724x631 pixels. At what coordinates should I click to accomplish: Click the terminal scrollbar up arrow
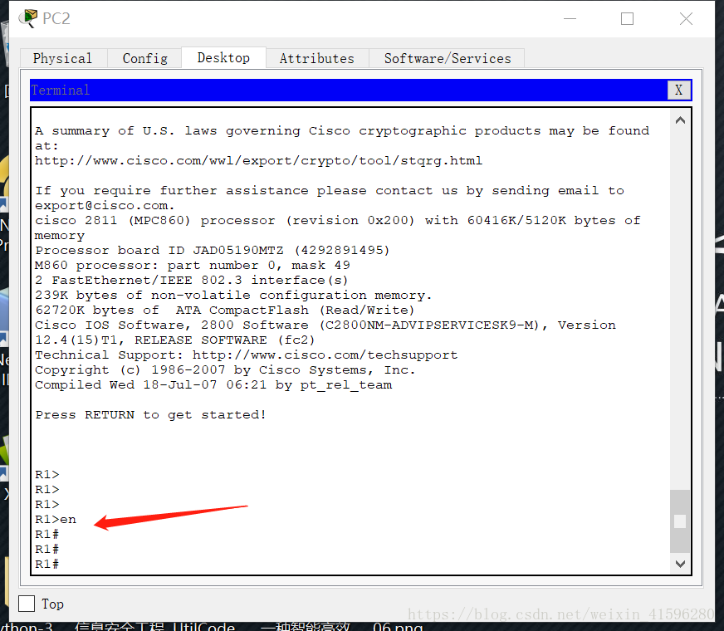[680, 120]
